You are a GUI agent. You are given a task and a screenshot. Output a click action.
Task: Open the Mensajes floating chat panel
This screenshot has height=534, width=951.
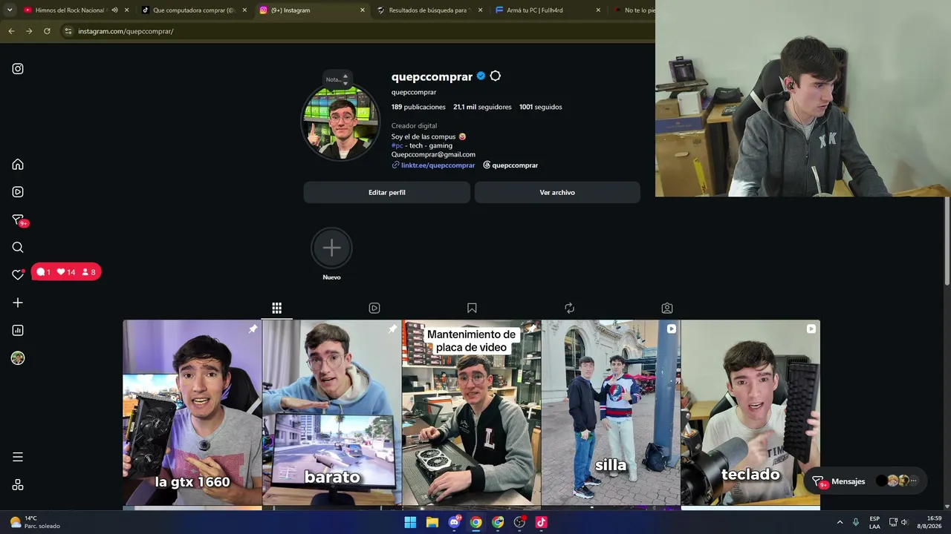866,481
